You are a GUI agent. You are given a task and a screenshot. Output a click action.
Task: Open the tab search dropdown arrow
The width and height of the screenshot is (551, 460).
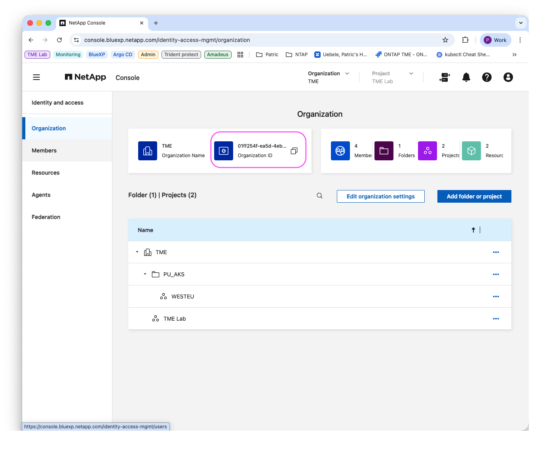[521, 23]
